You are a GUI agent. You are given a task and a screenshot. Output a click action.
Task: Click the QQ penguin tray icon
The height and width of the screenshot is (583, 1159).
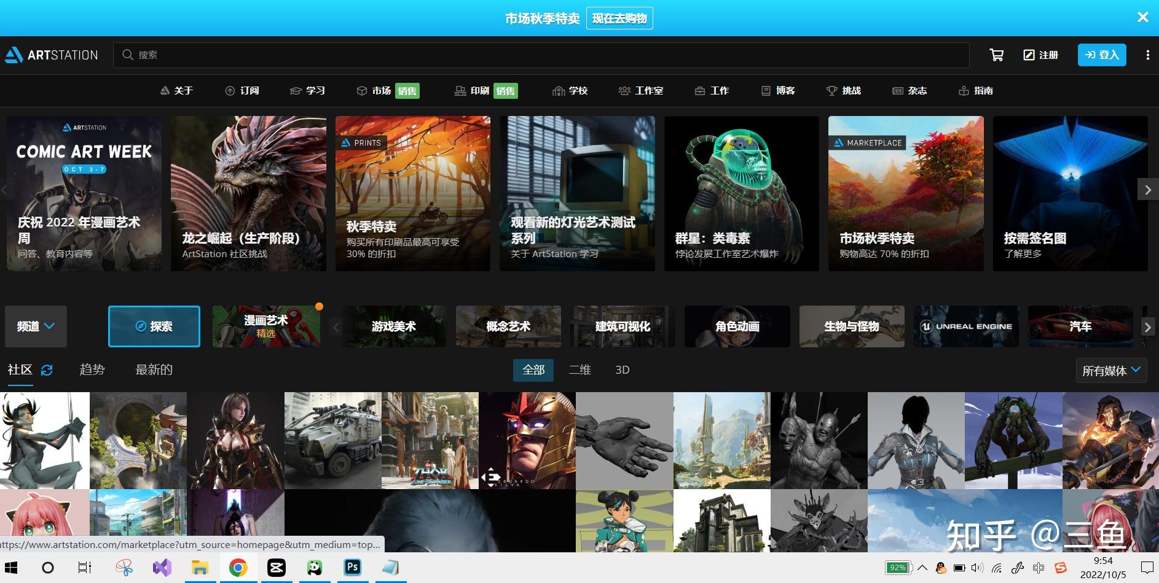point(941,568)
